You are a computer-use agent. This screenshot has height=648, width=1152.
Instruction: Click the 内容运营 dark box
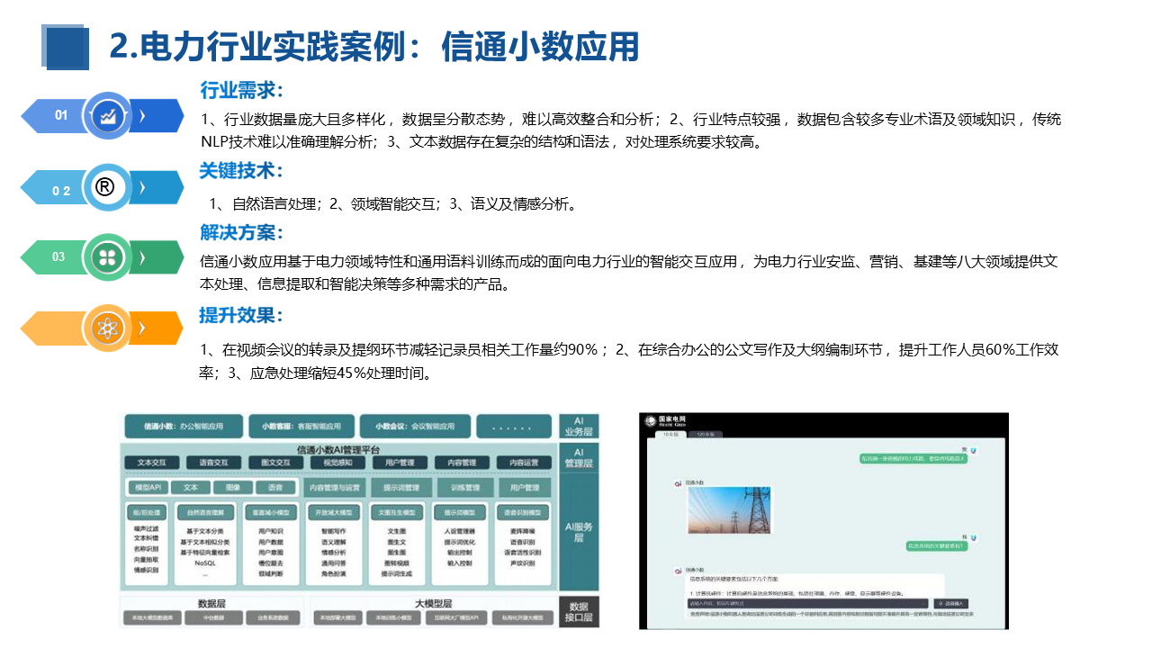[x=524, y=463]
